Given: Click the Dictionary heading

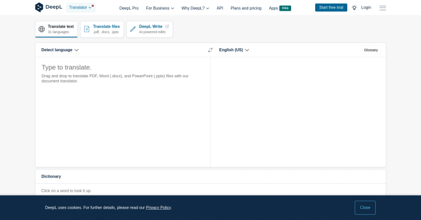Looking at the screenshot, I should (51, 176).
